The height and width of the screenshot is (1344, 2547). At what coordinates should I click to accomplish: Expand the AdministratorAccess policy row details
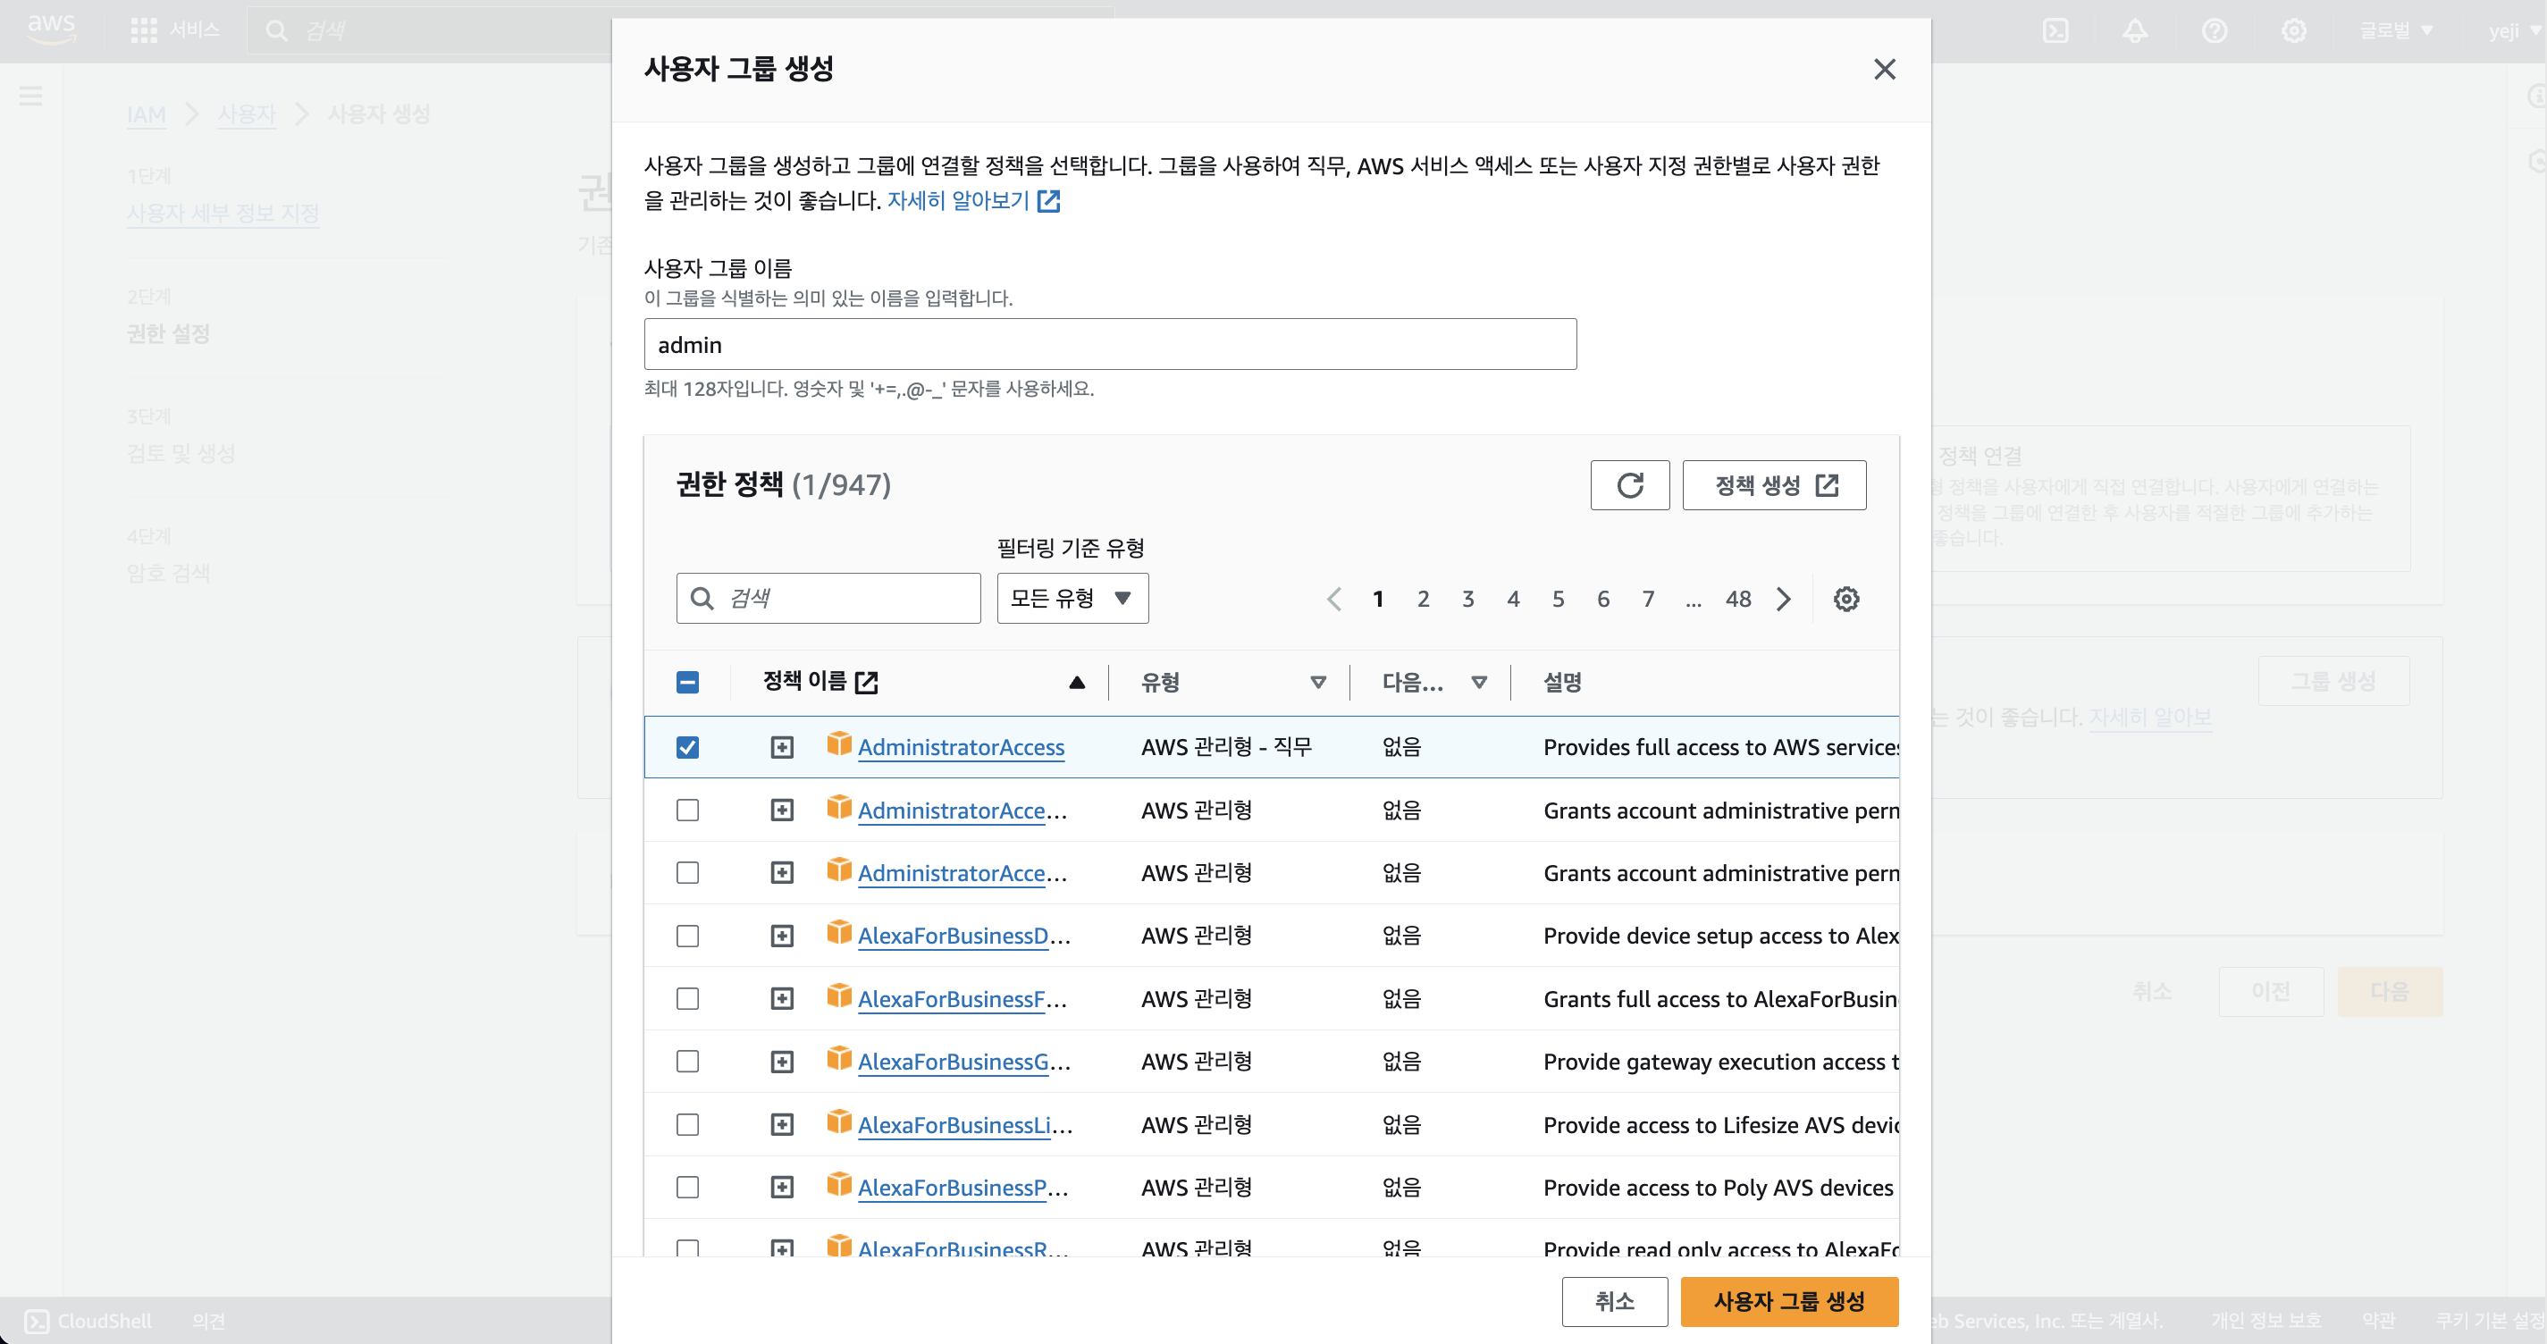click(781, 747)
